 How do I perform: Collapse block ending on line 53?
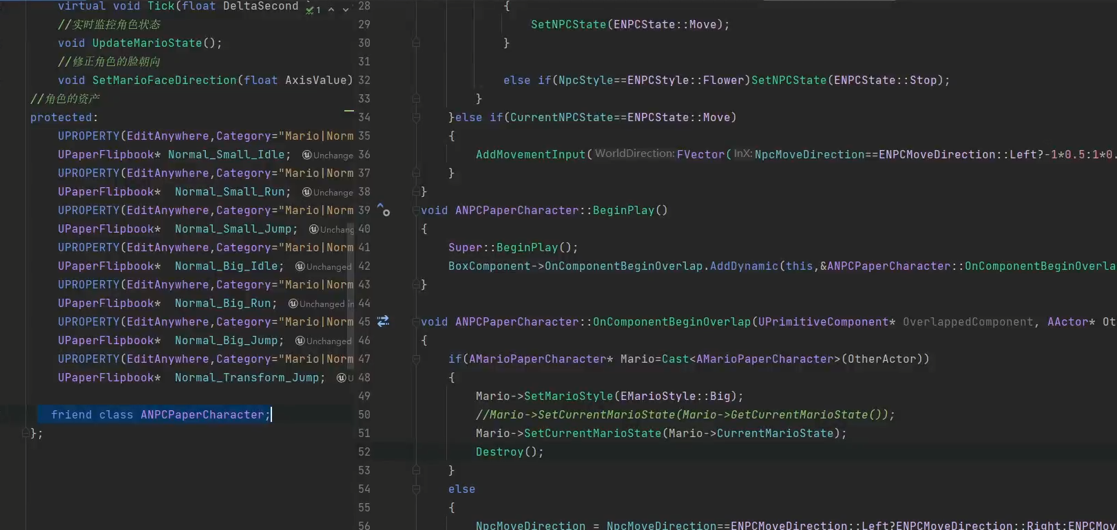pos(416,470)
